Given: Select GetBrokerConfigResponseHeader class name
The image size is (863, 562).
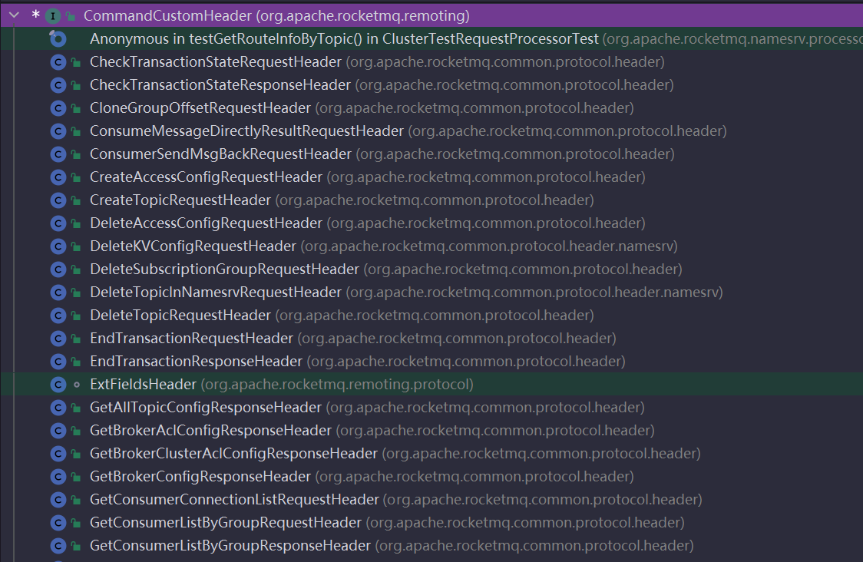Looking at the screenshot, I should (200, 476).
